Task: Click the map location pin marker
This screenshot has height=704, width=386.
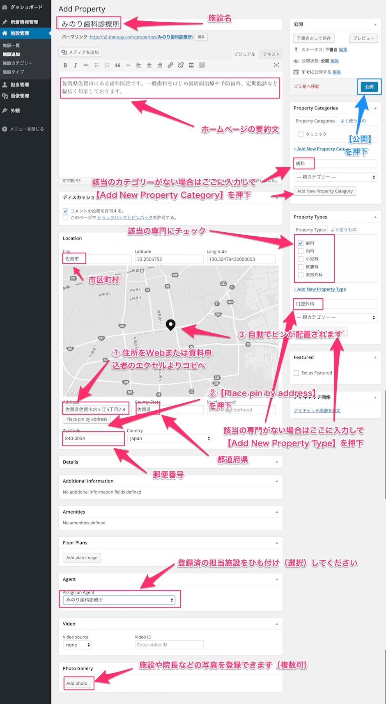Action: [x=170, y=325]
